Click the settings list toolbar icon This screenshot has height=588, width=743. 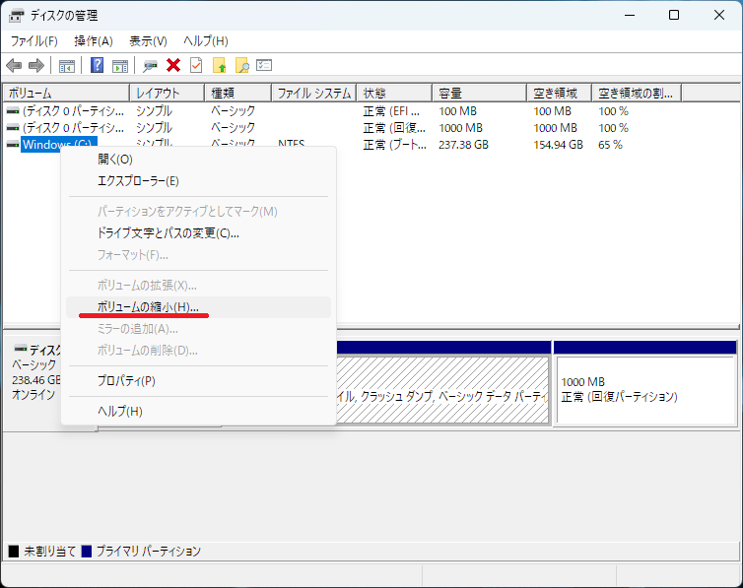point(264,66)
